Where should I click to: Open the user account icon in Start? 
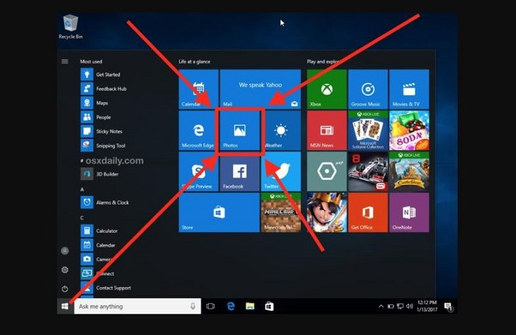click(65, 251)
